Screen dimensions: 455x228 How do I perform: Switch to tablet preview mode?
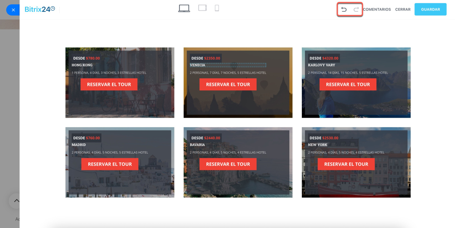[202, 8]
